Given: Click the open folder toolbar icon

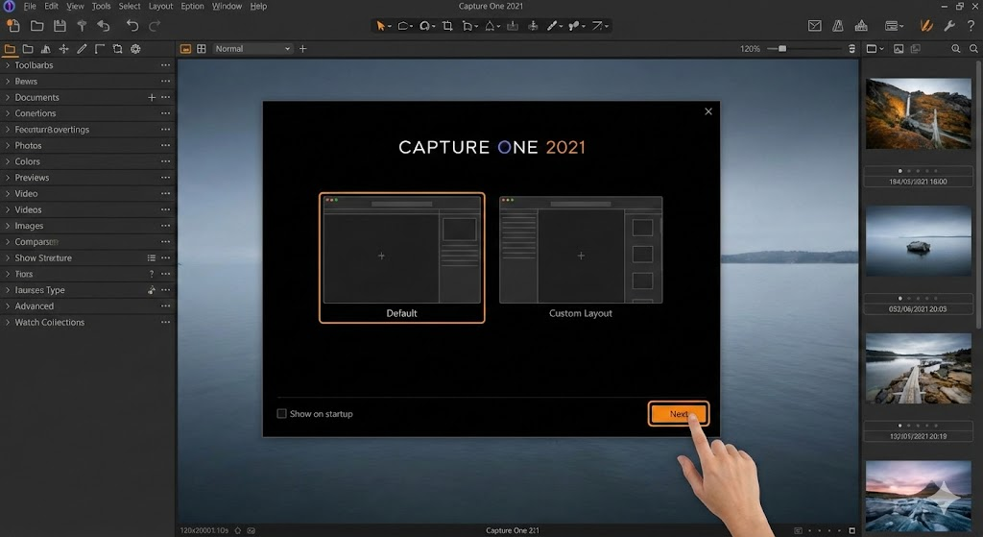Looking at the screenshot, I should pyautogui.click(x=37, y=26).
